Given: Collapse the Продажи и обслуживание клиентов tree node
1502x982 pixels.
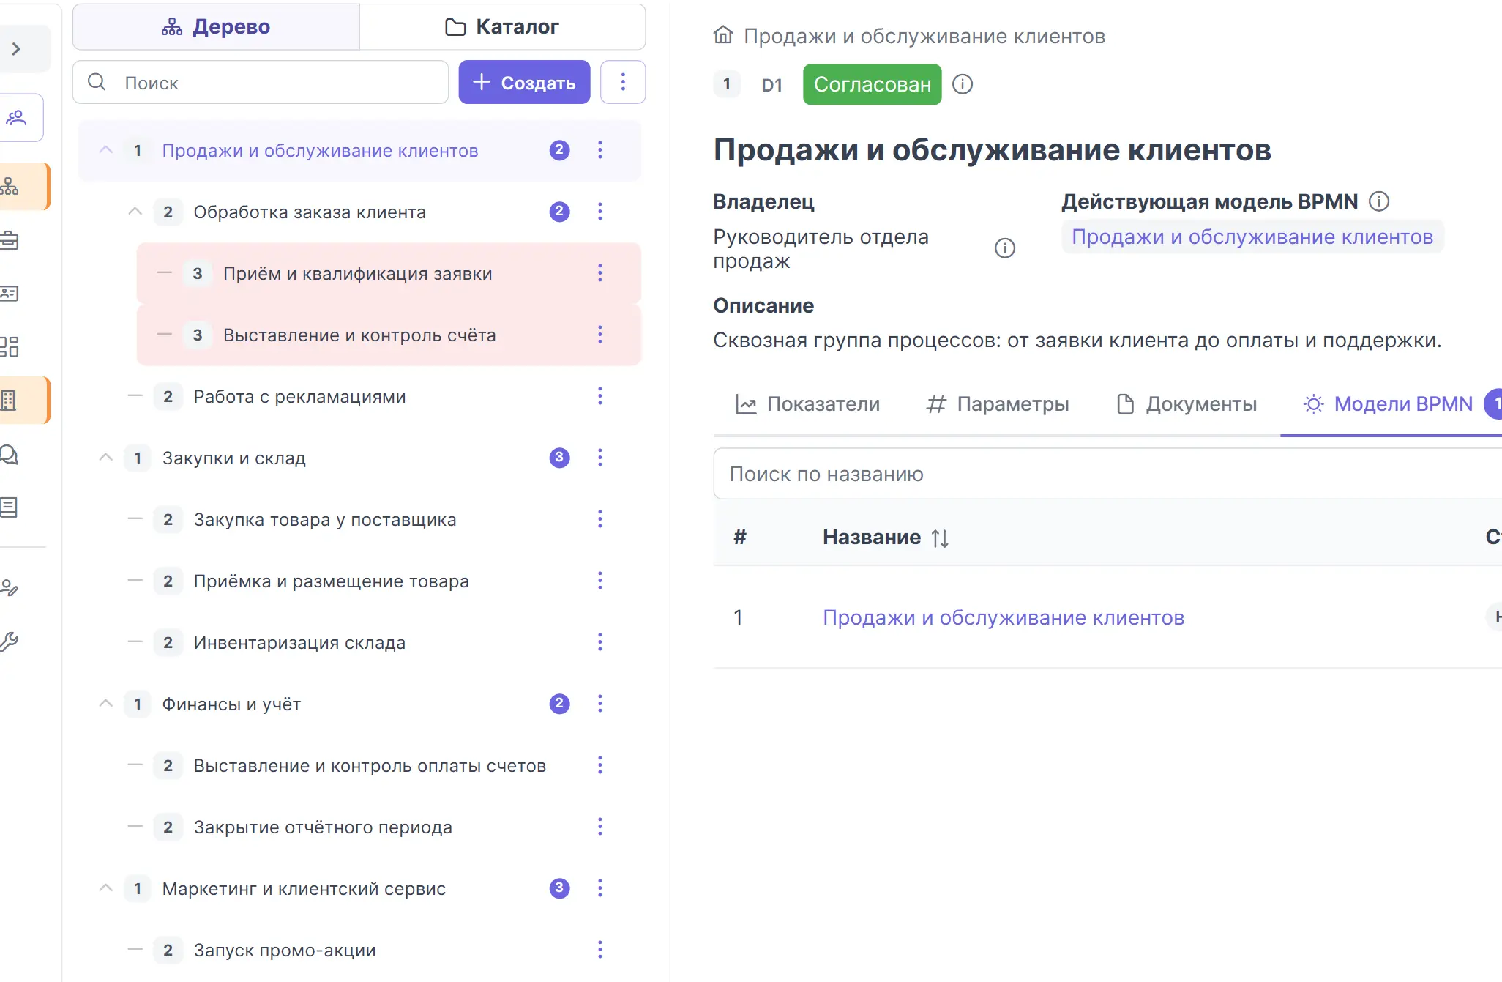Looking at the screenshot, I should (106, 150).
